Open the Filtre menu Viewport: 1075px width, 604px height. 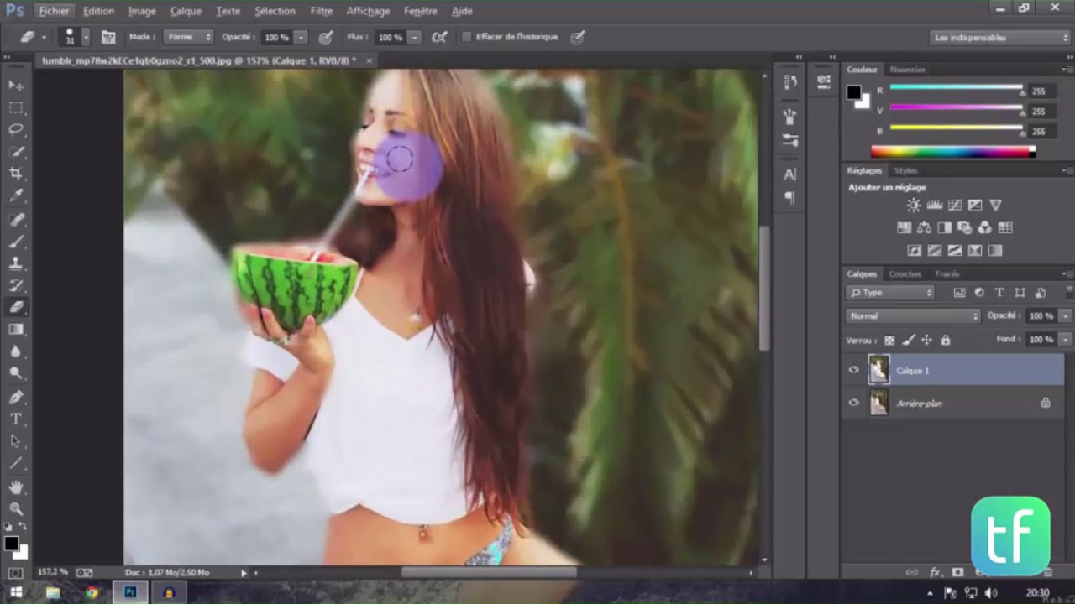coord(322,11)
